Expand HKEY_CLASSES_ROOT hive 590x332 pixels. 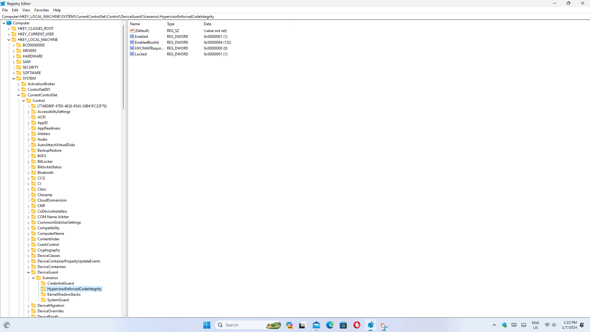(9, 29)
